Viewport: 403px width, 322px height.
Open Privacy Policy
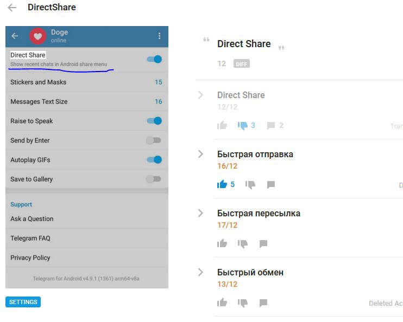pyautogui.click(x=87, y=257)
